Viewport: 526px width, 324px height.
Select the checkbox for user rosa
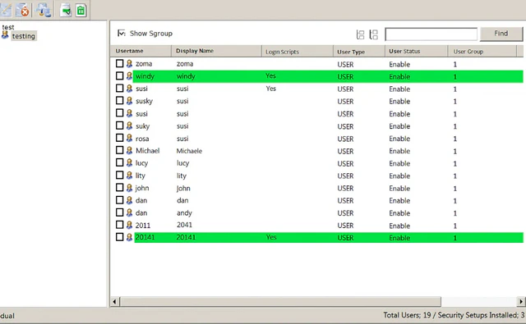119,138
